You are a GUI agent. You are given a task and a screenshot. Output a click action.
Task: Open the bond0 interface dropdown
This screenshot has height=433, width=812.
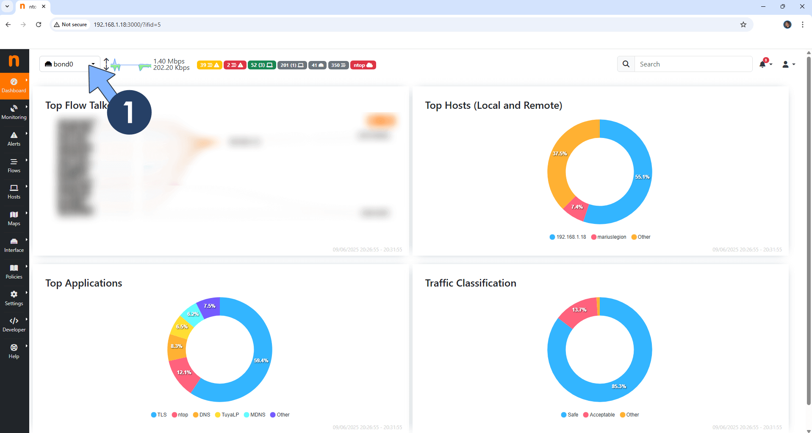coord(70,64)
